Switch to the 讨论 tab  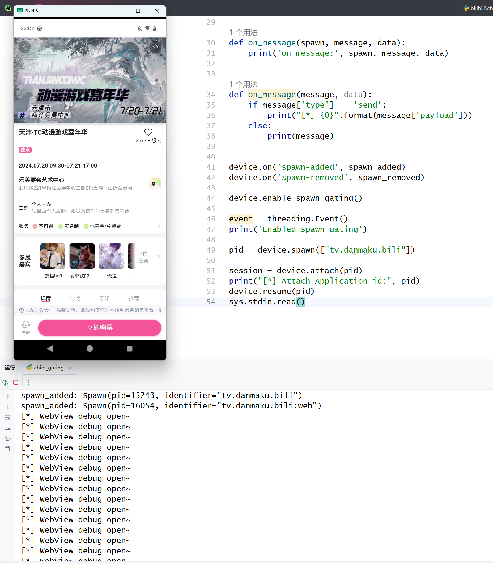tap(75, 298)
